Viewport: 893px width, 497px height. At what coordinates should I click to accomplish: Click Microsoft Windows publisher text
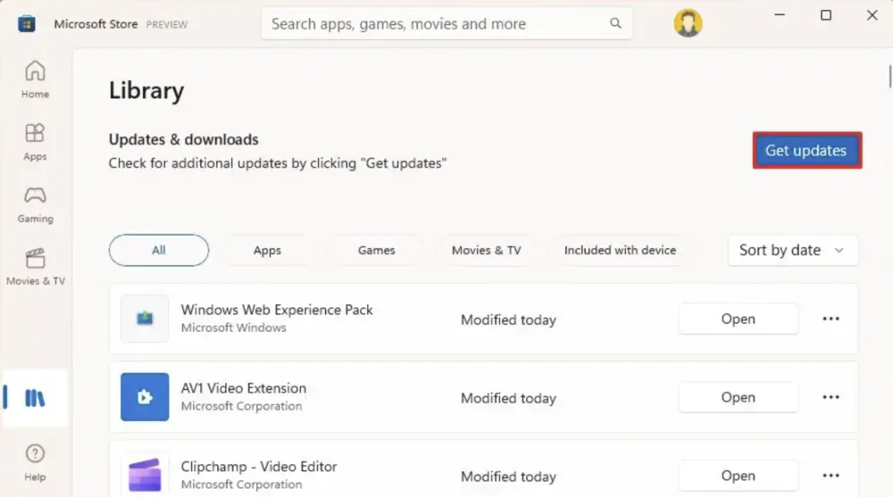click(233, 328)
